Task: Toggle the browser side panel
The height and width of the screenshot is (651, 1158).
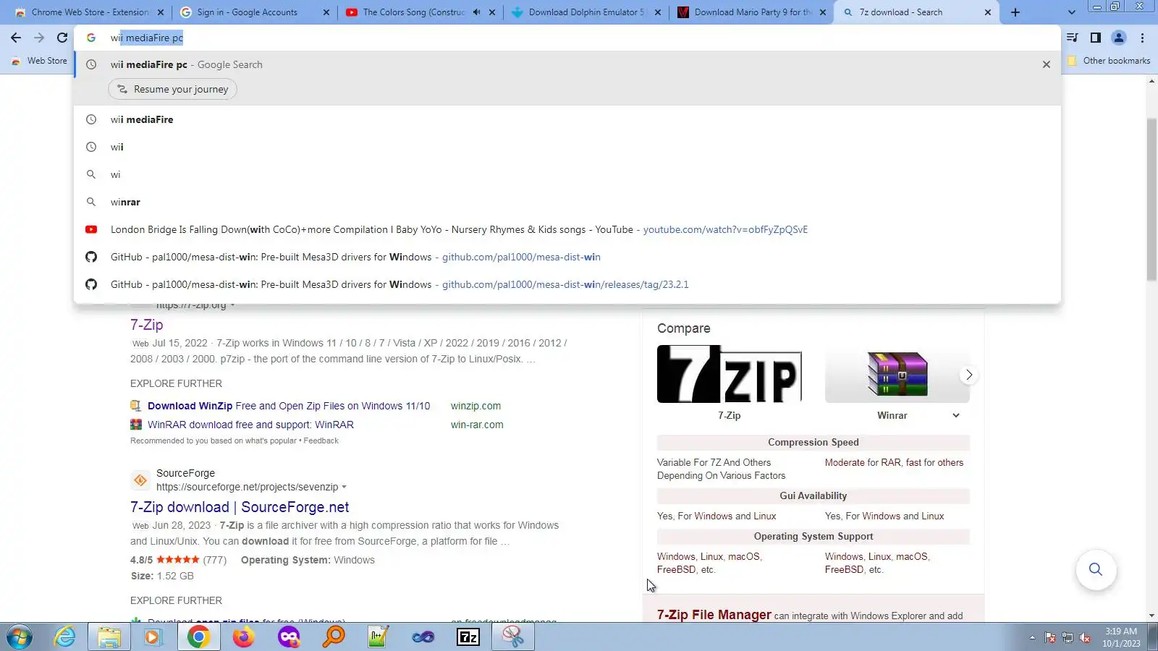Action: click(1096, 38)
